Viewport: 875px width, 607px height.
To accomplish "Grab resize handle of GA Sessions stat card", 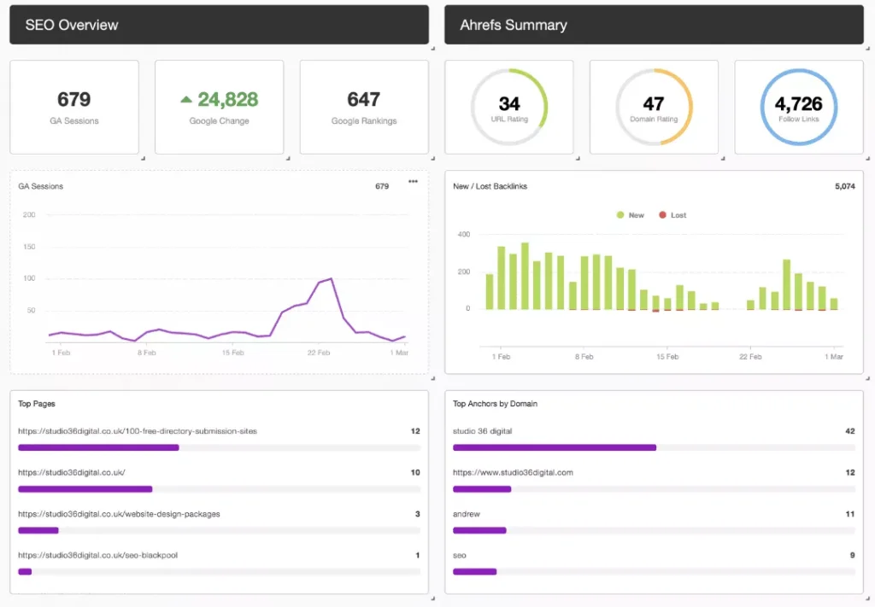I will [143, 158].
